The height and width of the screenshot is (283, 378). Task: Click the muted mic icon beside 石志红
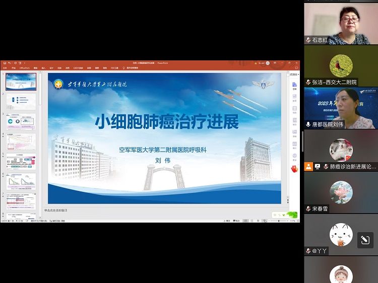[308, 40]
